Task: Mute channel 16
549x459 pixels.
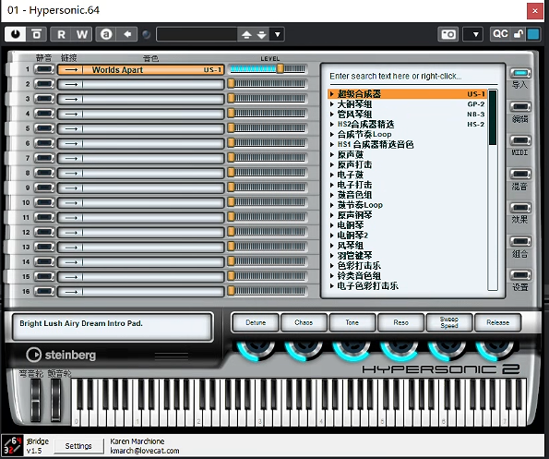Action: tap(44, 292)
